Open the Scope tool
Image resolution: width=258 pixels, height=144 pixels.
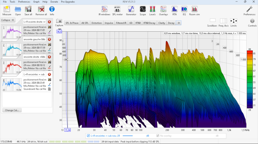[143, 11]
